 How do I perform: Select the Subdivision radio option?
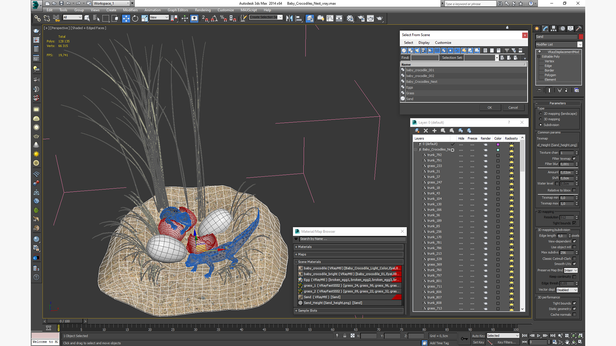click(x=541, y=125)
